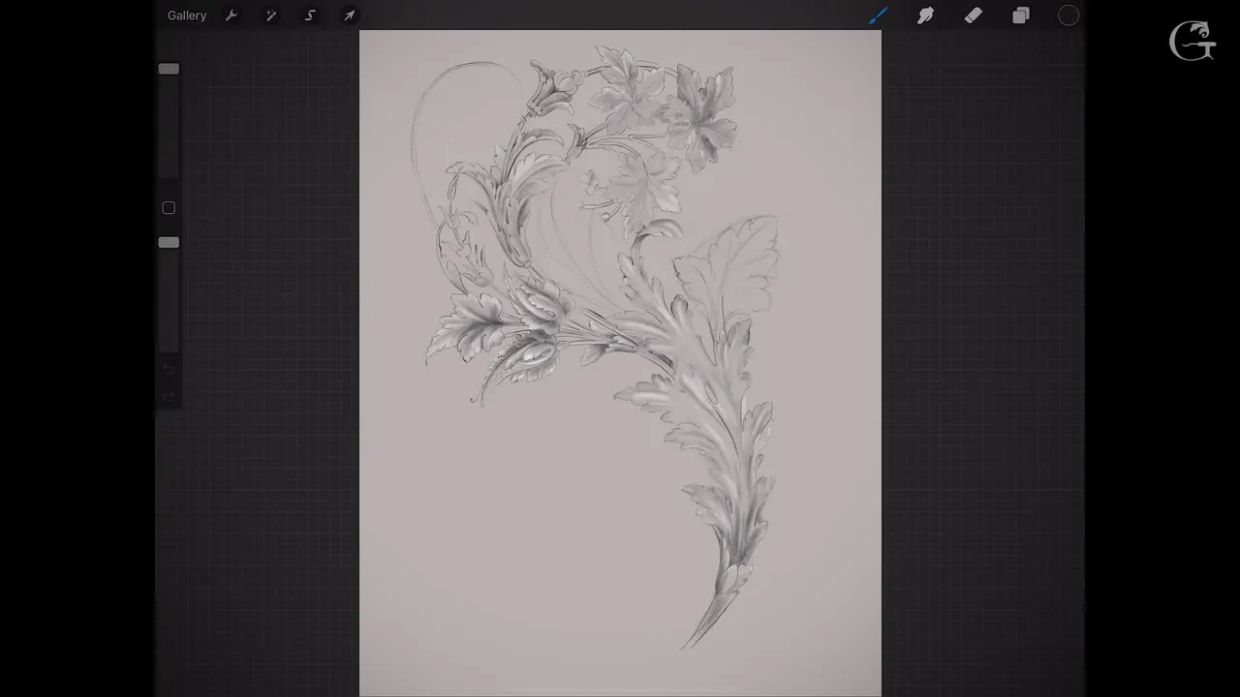The width and height of the screenshot is (1240, 697).
Task: Click the brush size slider handle
Action: [x=169, y=69]
